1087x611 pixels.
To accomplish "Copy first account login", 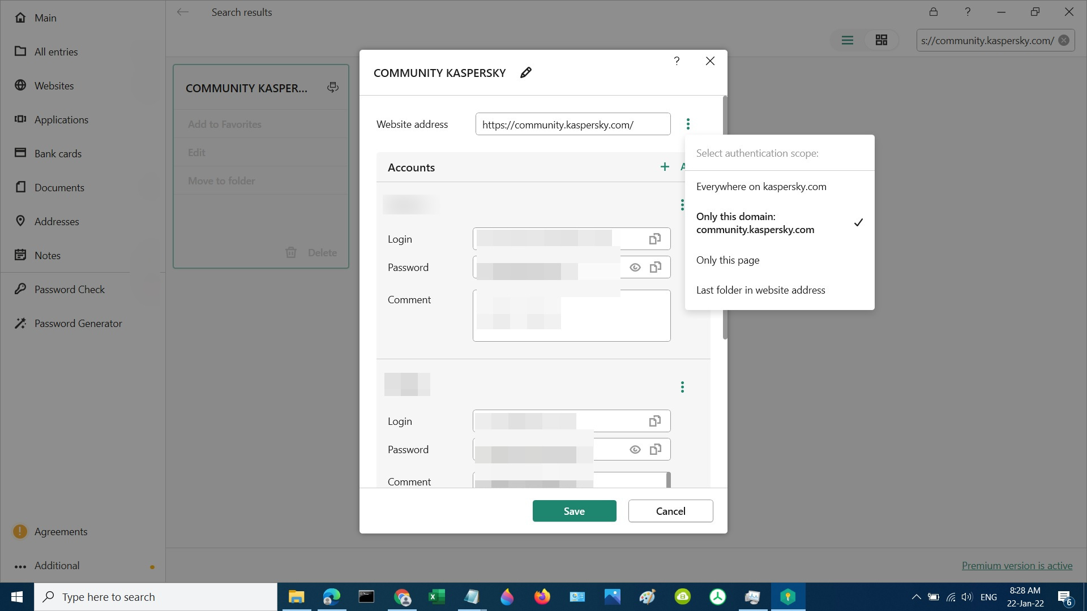I will click(x=655, y=239).
